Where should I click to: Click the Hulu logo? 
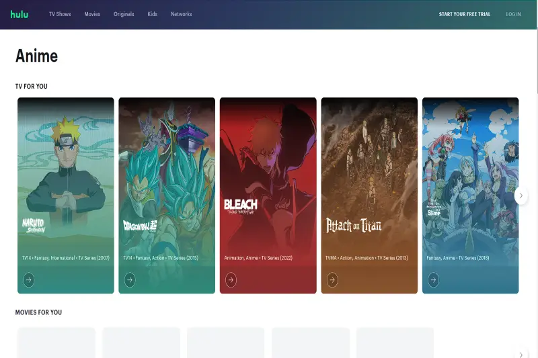20,14
